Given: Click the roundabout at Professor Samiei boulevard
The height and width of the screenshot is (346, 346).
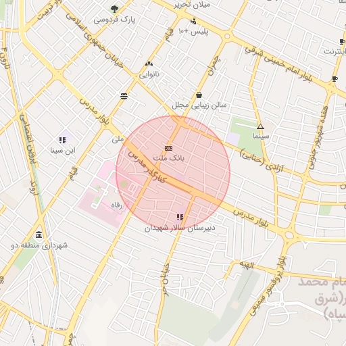Looking at the screenshot, I should pos(289,235).
